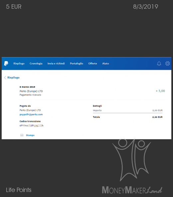Open the Cronologia menu tab

pyautogui.click(x=36, y=63)
